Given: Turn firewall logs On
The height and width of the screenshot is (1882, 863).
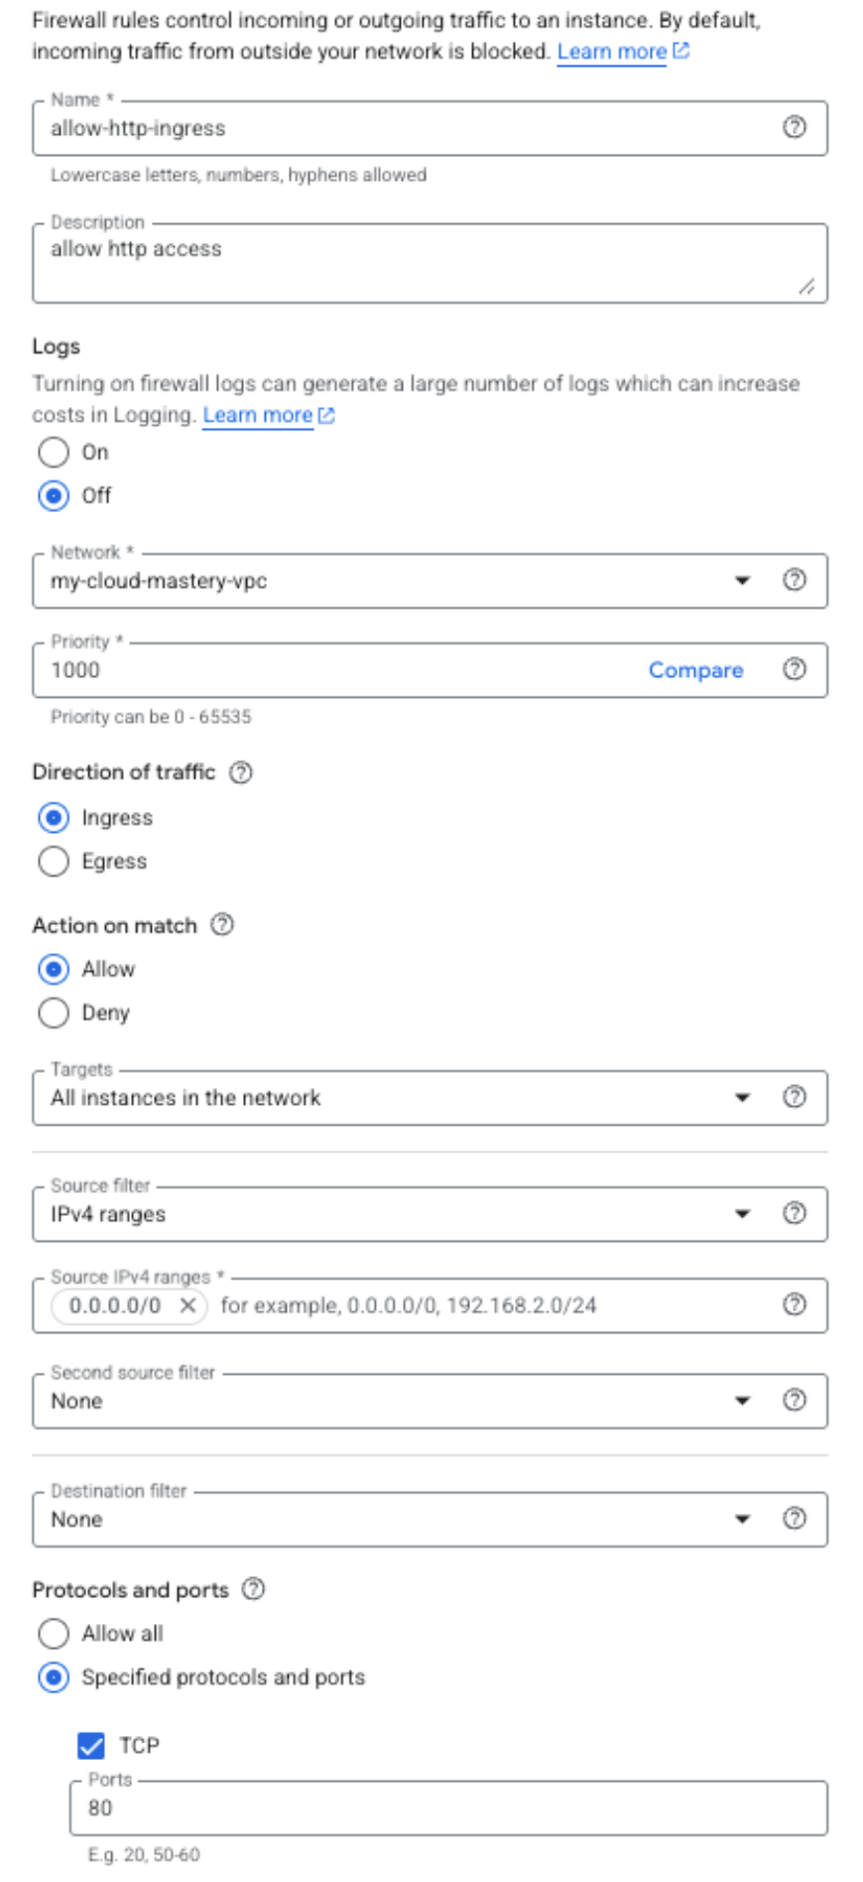Looking at the screenshot, I should click(x=54, y=453).
